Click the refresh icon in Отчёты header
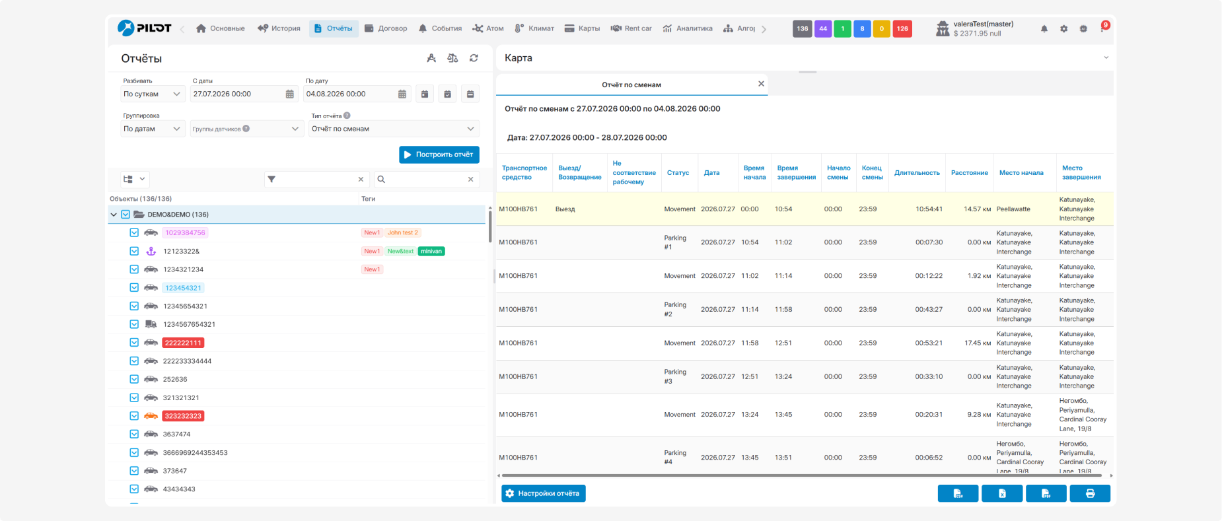 [474, 58]
